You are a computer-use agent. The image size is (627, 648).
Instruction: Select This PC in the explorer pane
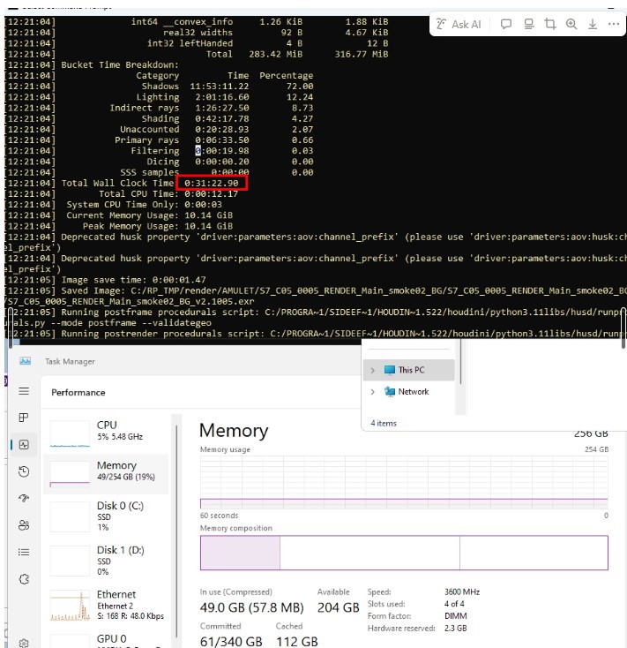(408, 370)
